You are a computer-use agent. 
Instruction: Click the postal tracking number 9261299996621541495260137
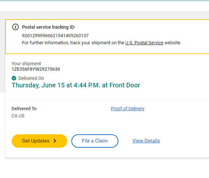[x=55, y=36]
